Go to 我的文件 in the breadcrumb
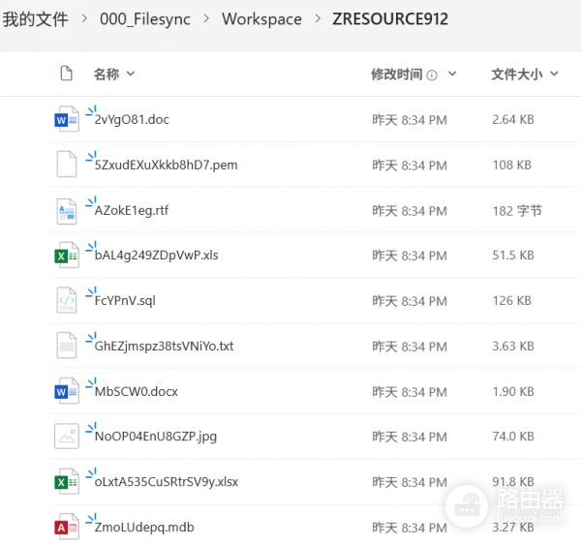Screen dimensions: 581x545 coord(35,19)
